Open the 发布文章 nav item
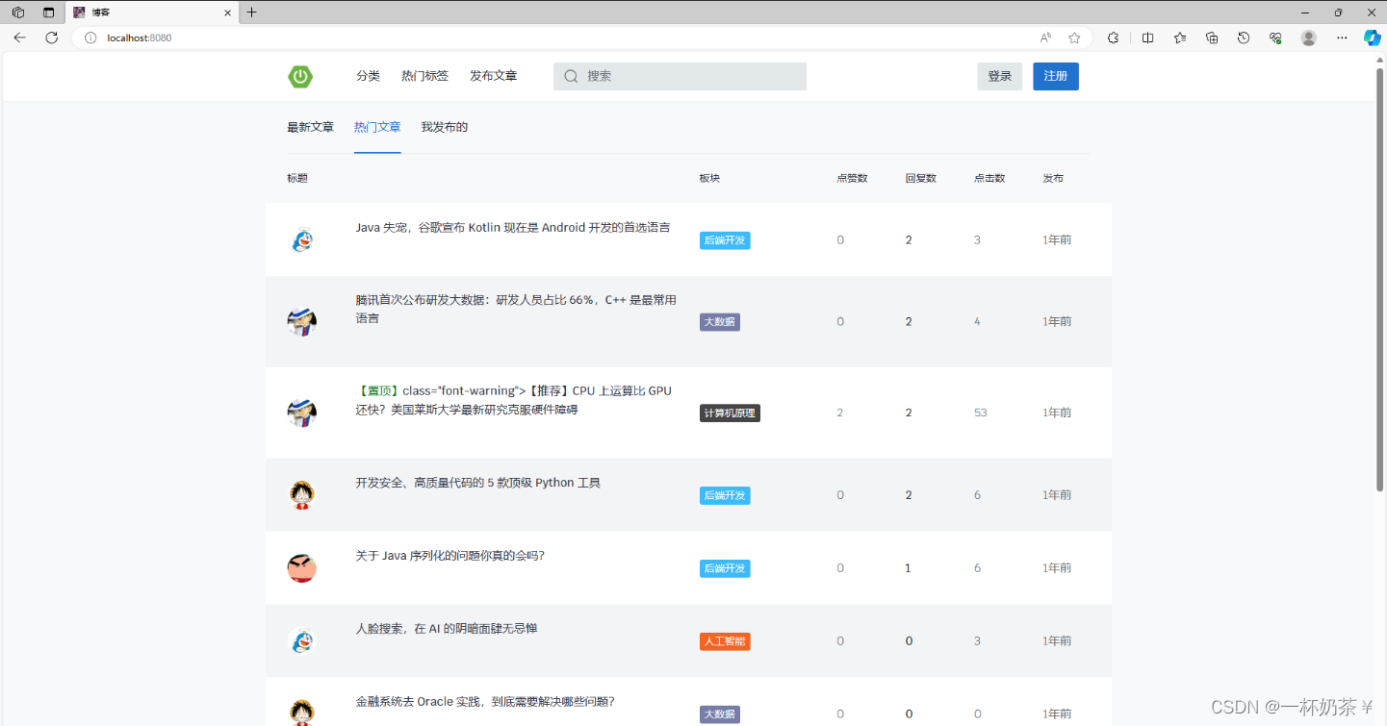Screen dimensions: 1387x726 (493, 76)
